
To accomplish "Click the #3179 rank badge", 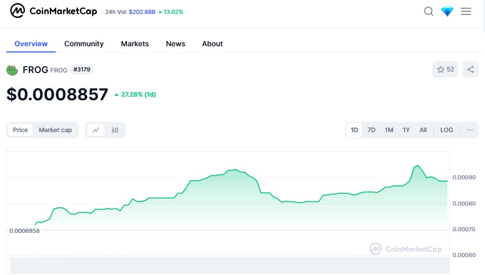I will tap(82, 69).
